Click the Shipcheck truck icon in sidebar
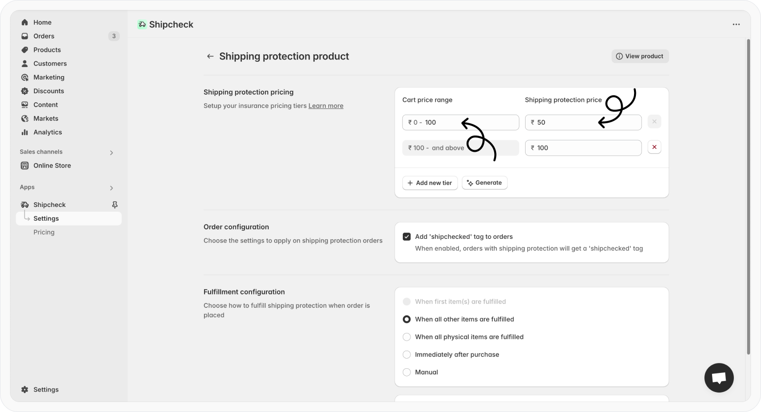The image size is (761, 412). point(25,205)
